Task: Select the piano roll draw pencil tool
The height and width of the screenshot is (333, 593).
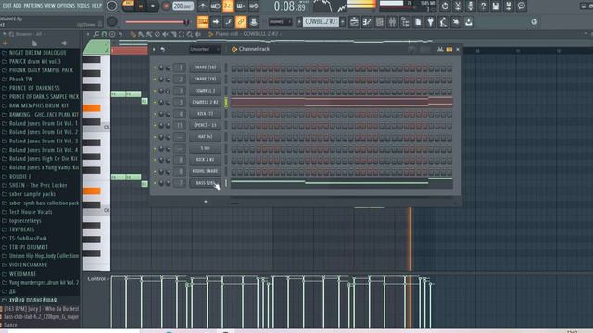Action: (133, 34)
